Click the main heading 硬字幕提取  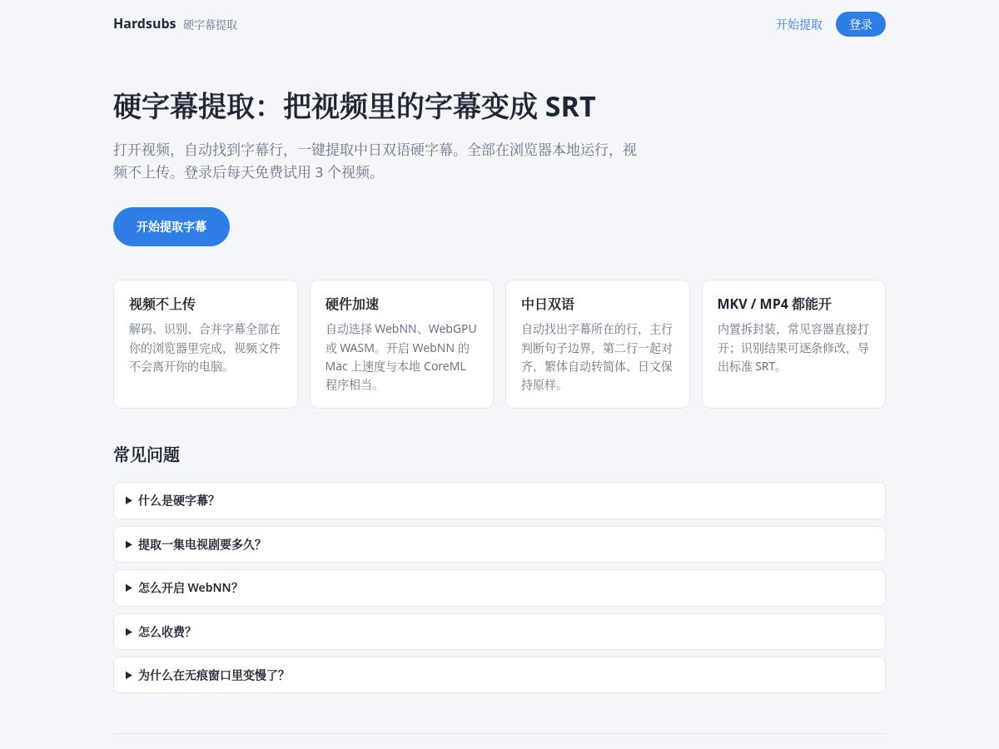click(x=355, y=107)
